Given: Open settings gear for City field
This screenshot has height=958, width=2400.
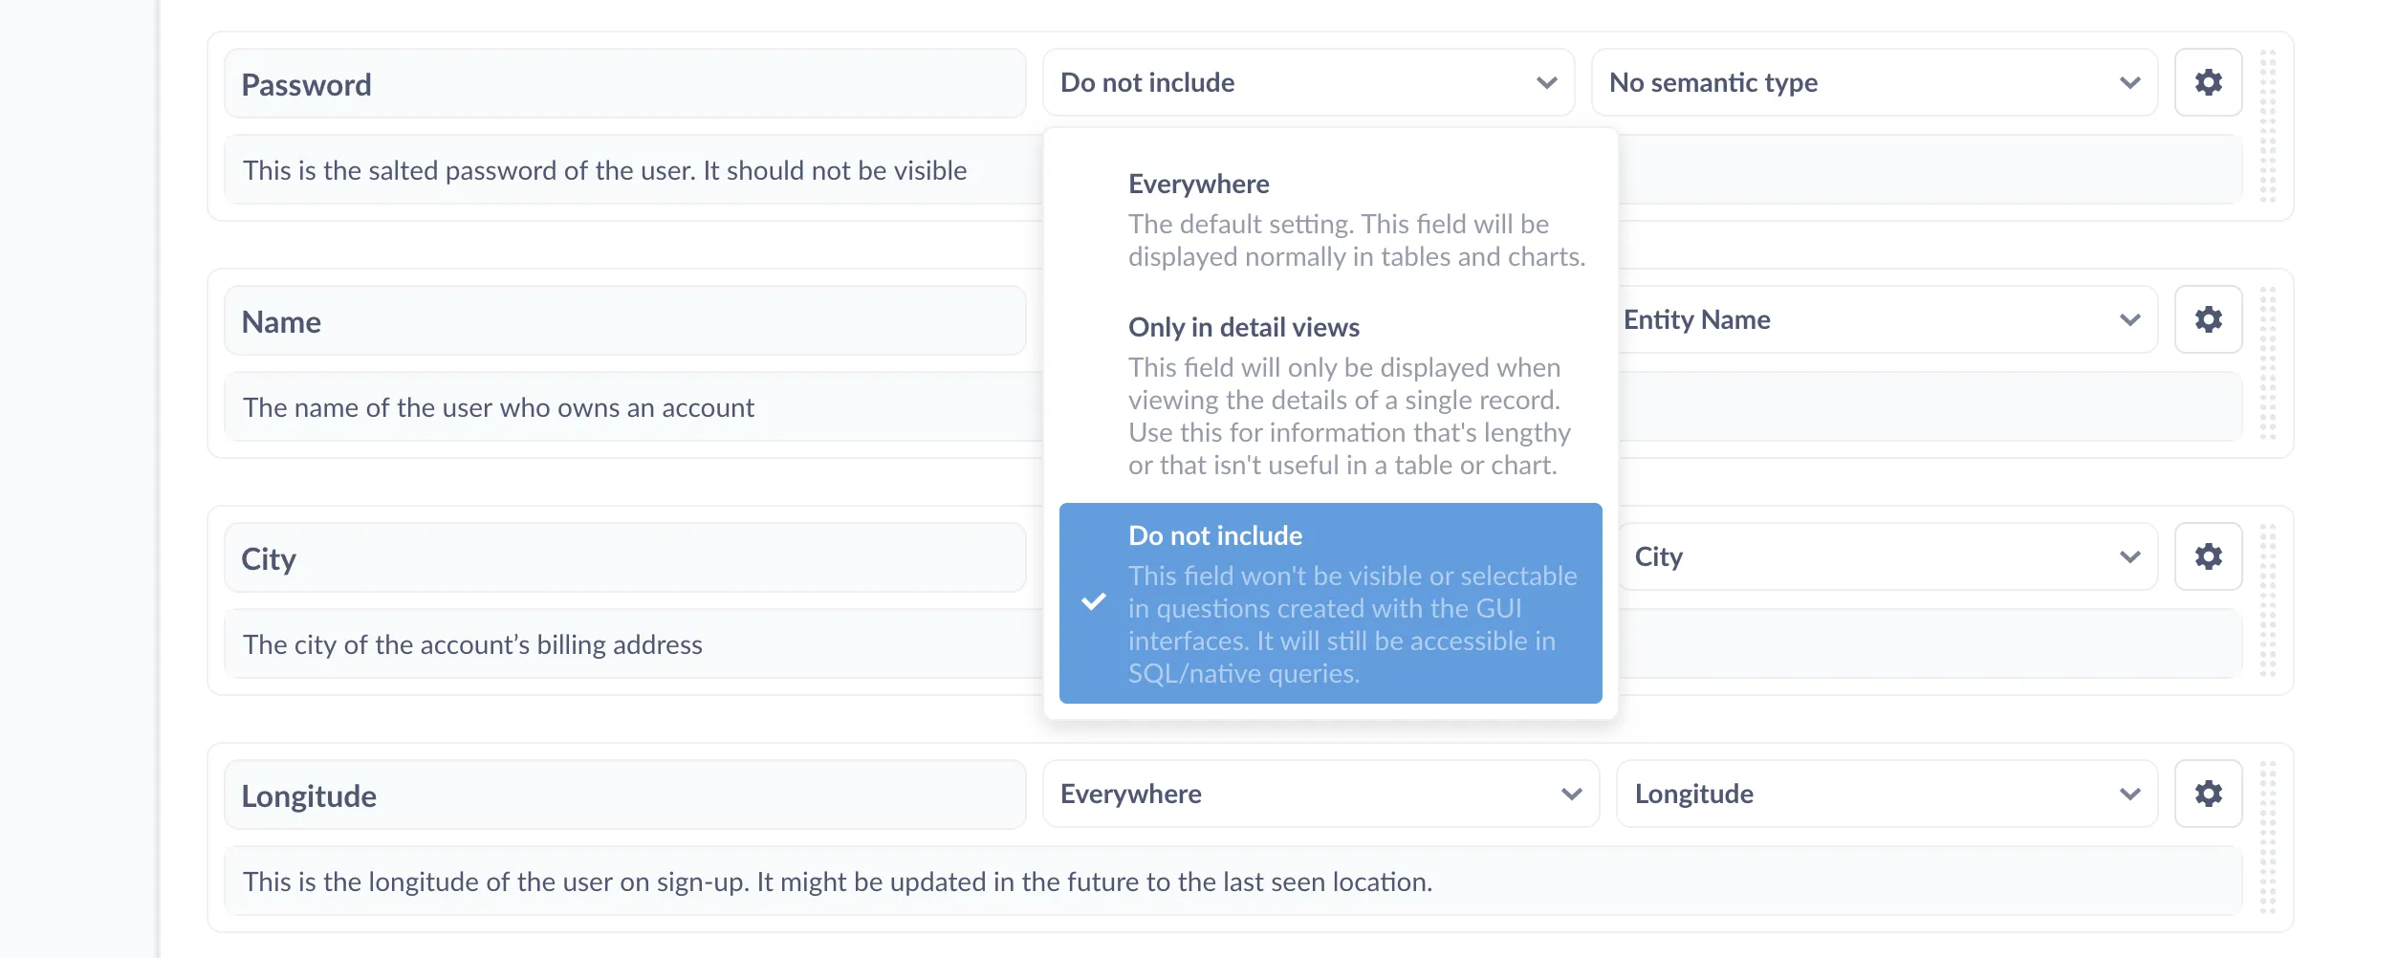Looking at the screenshot, I should pyautogui.click(x=2208, y=557).
